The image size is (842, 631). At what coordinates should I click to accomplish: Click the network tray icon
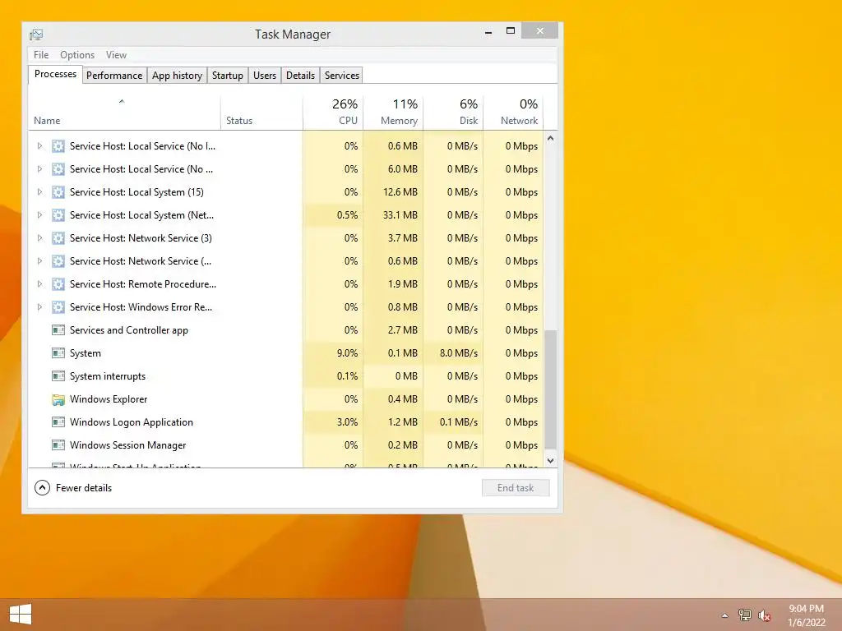pyautogui.click(x=745, y=615)
